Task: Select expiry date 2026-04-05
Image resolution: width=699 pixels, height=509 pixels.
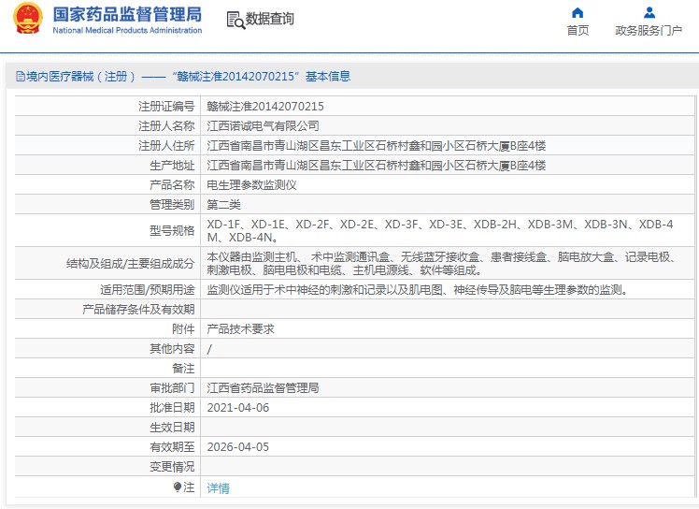Action: [238, 447]
